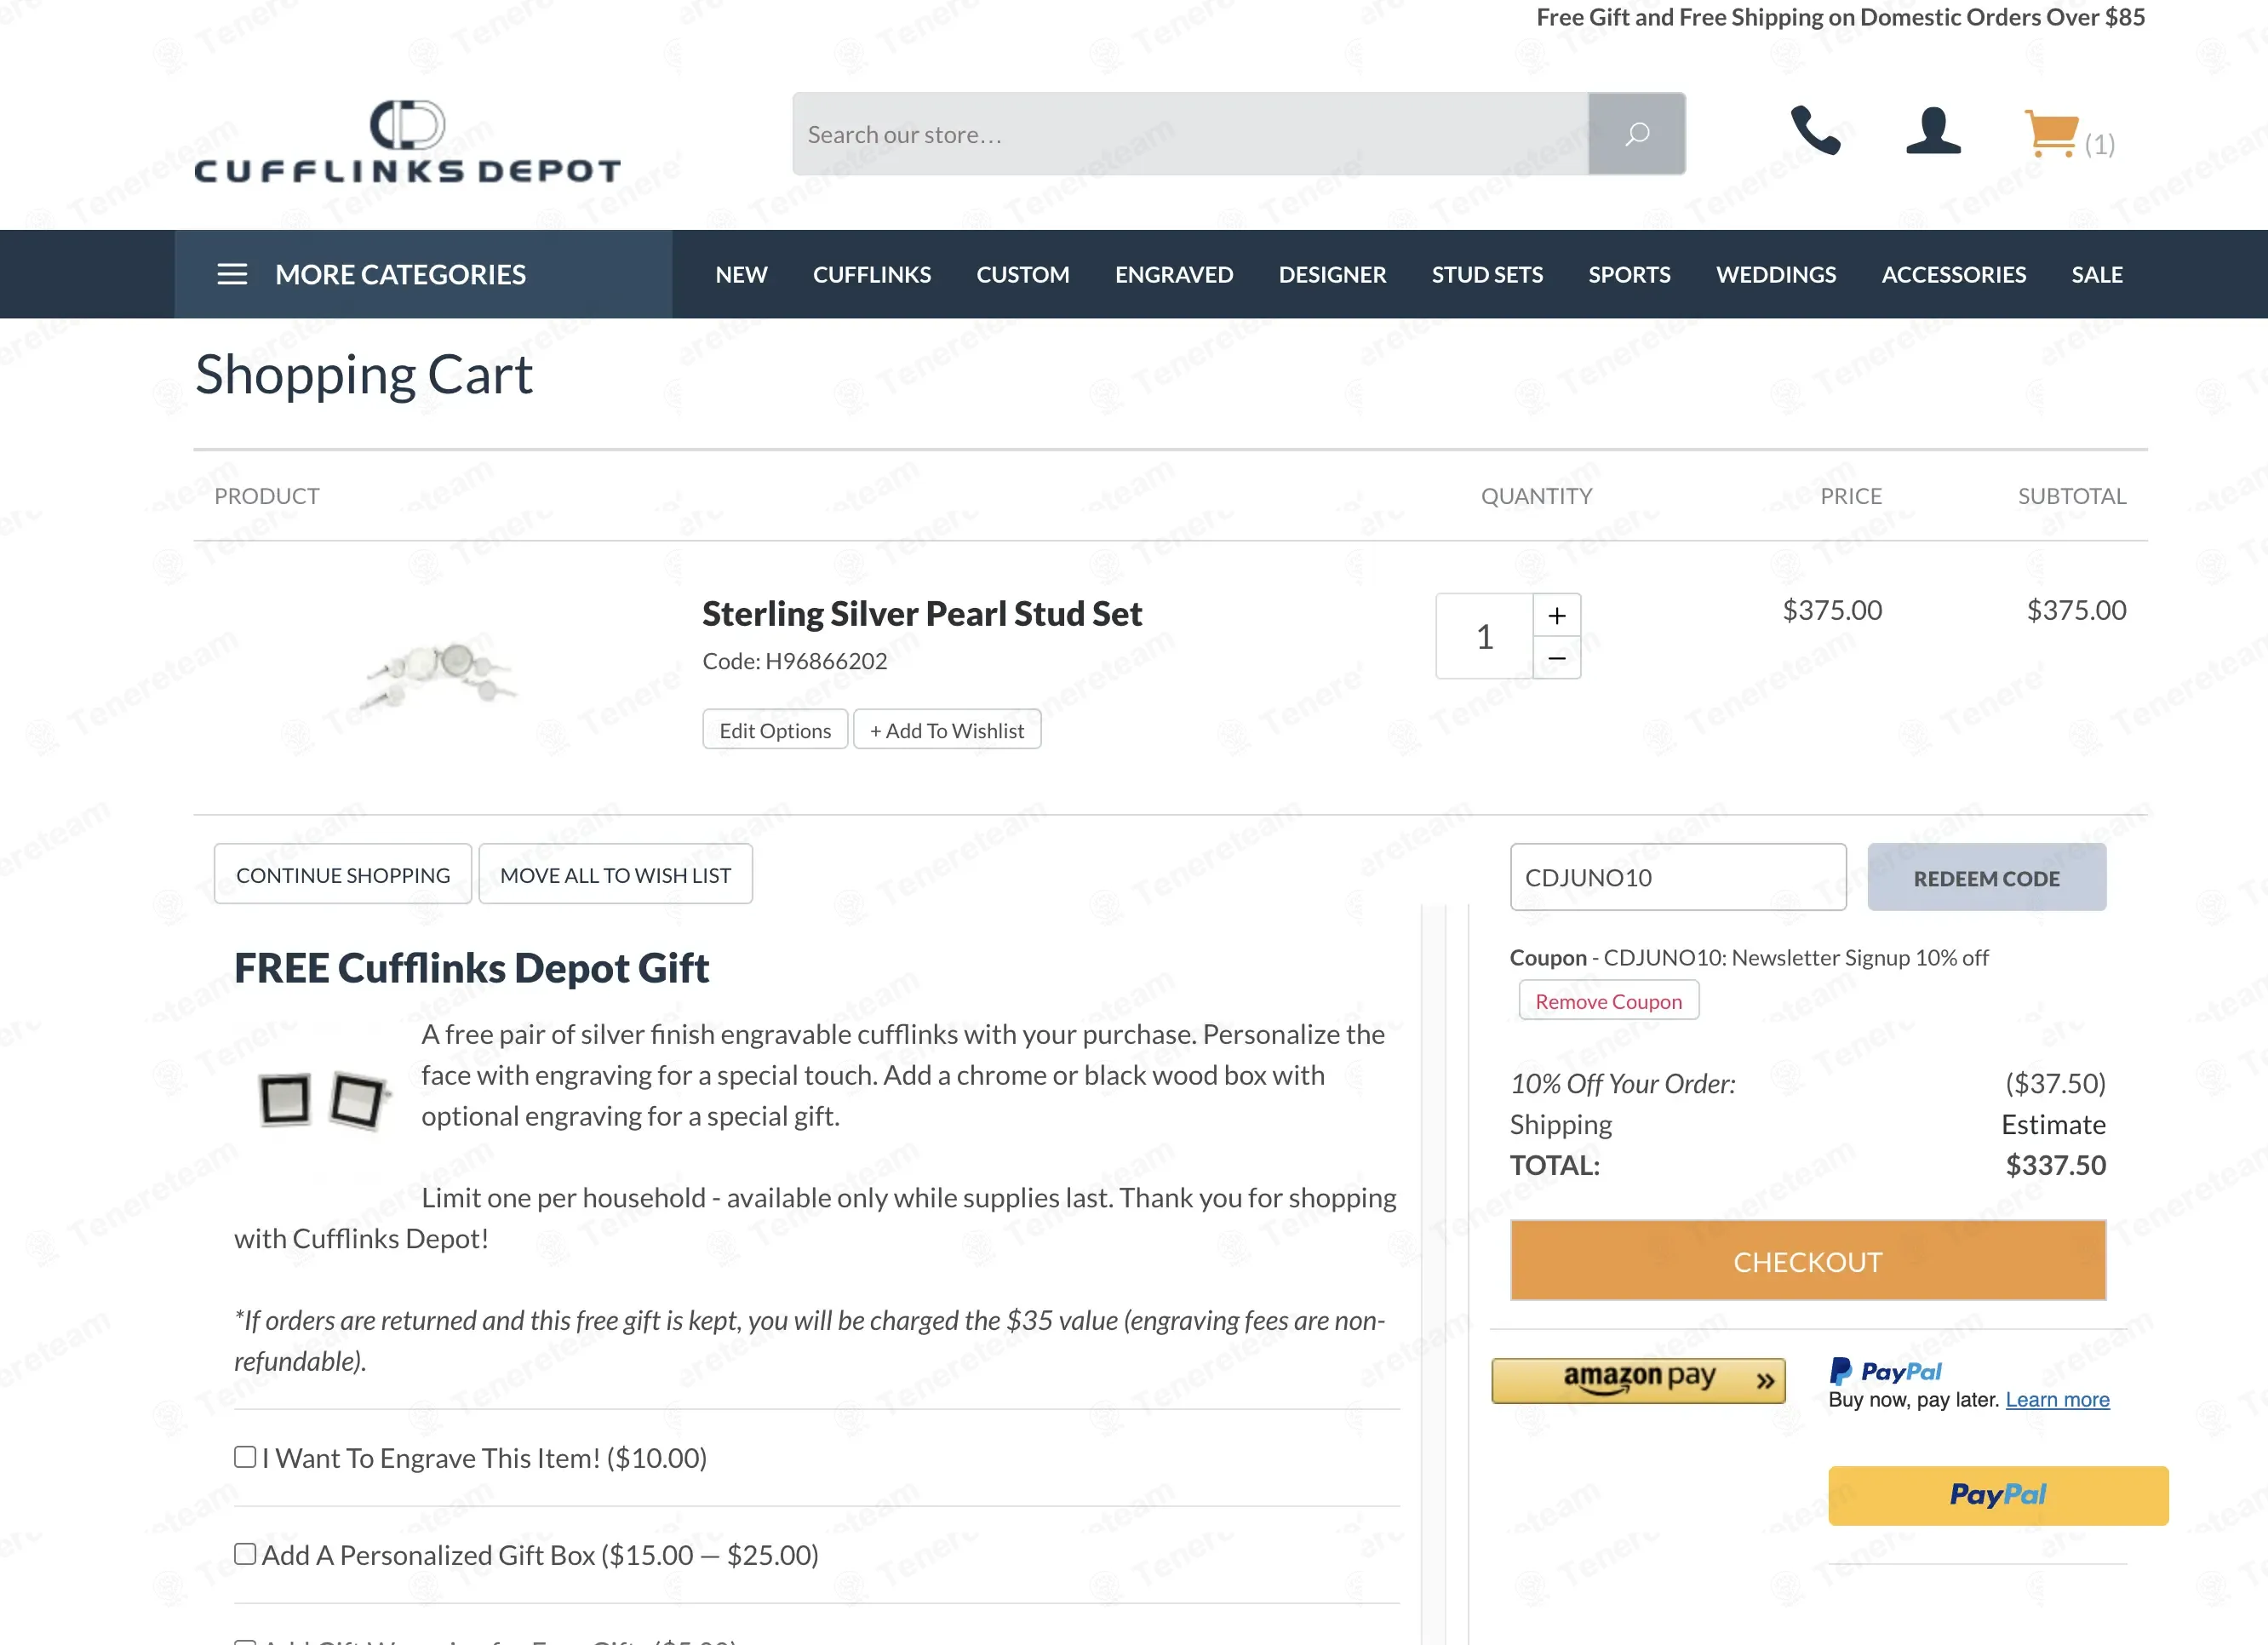Open the Engraved menu item

(x=1174, y=274)
